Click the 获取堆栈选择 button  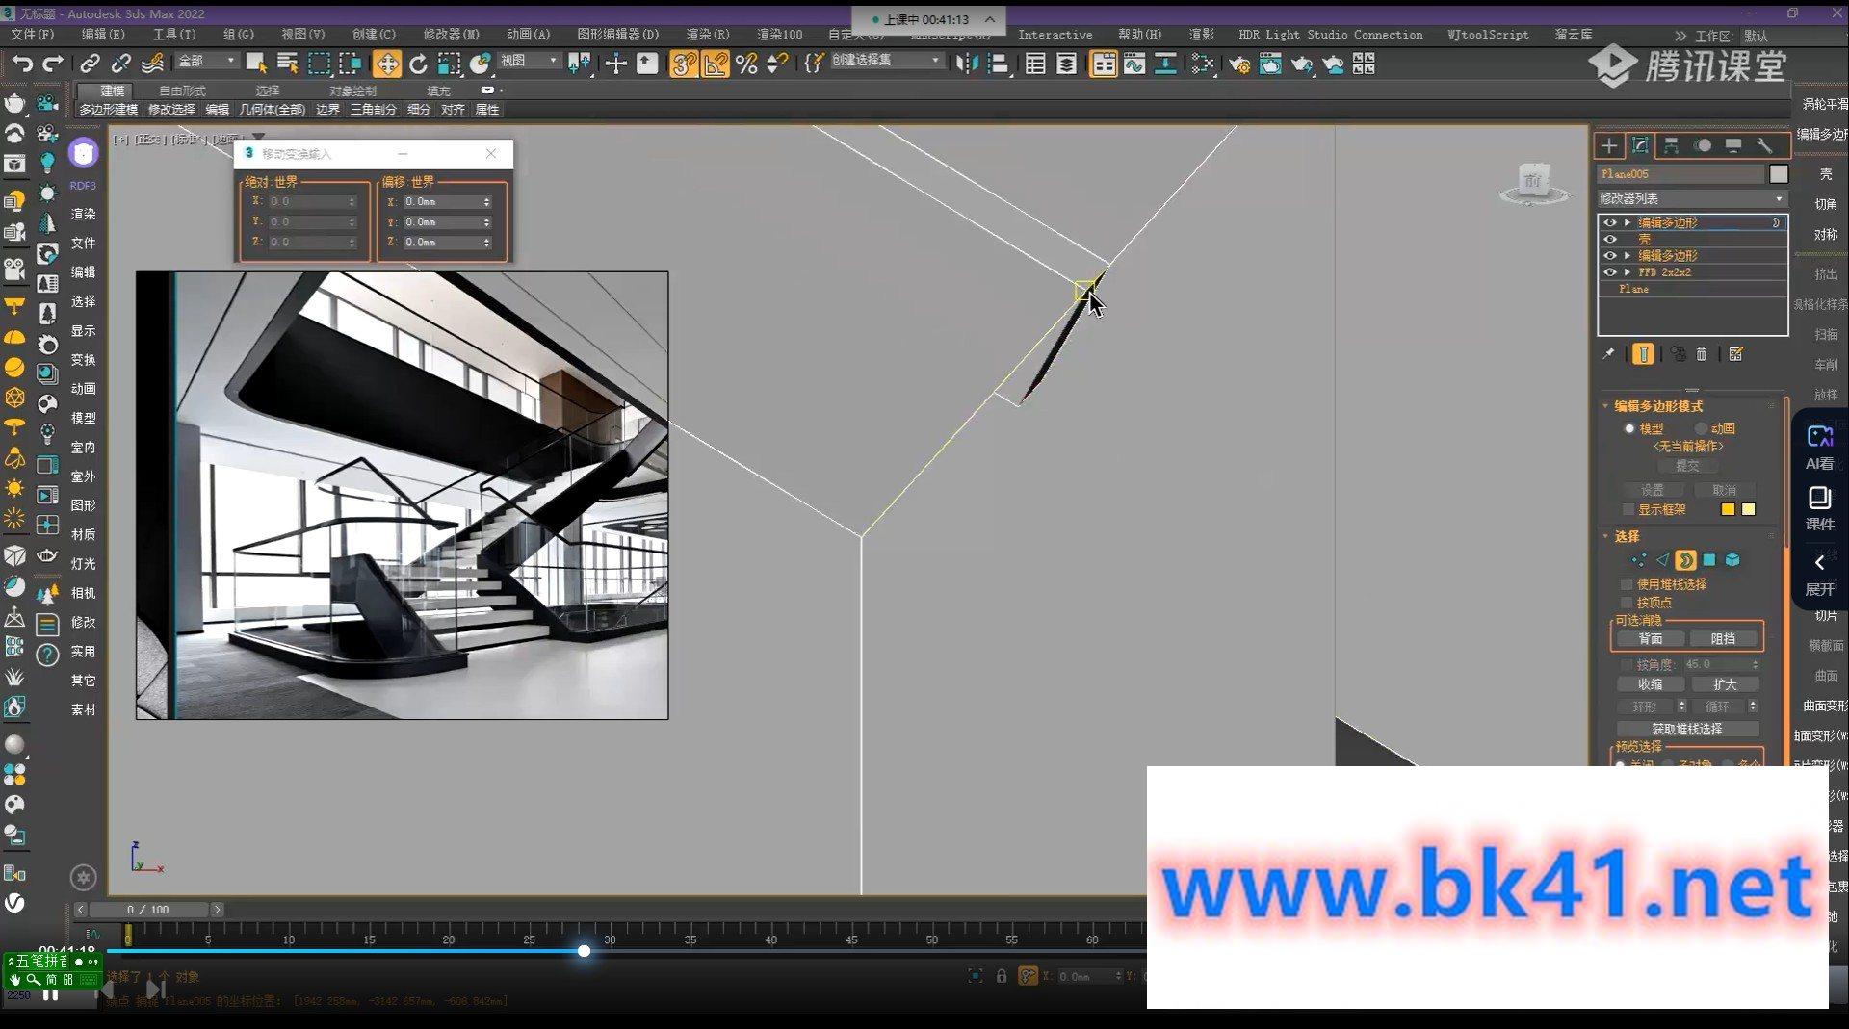[1687, 729]
